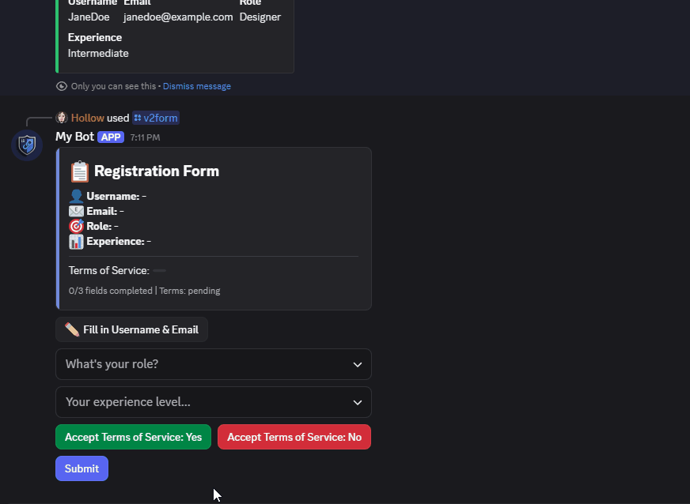Click the bar chart emoji next to Experience
This screenshot has width=690, height=504.
coord(76,241)
